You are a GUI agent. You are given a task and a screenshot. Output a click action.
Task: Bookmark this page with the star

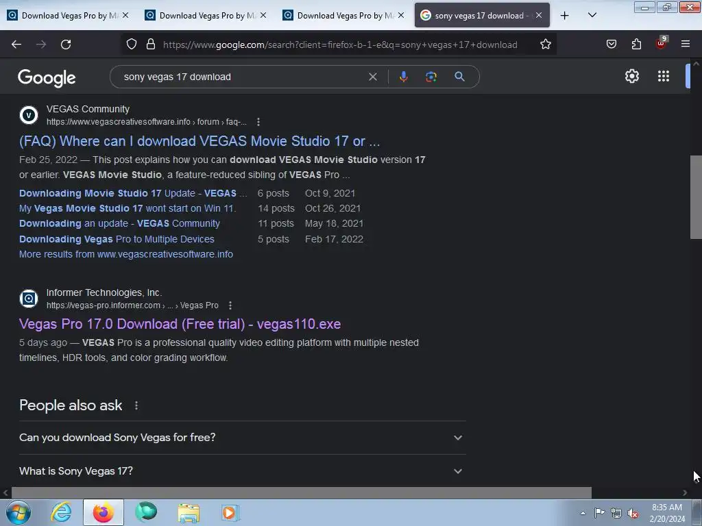(545, 45)
